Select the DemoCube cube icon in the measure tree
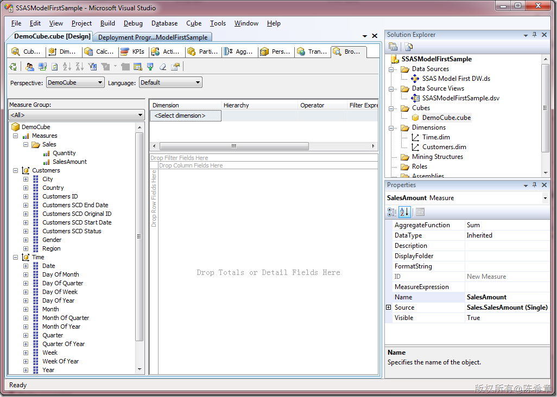This screenshot has height=397, width=557. coord(15,127)
